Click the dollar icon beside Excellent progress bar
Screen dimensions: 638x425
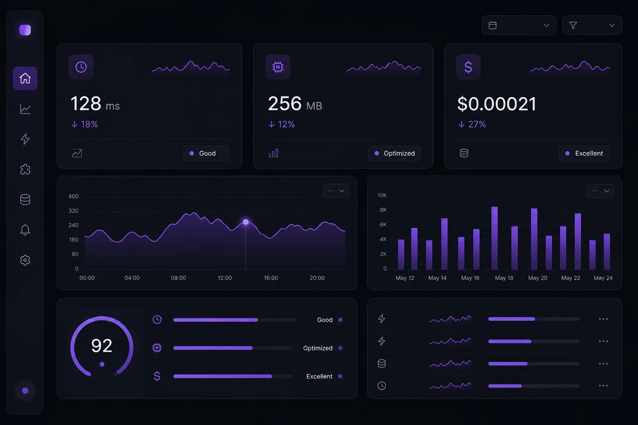coord(157,376)
